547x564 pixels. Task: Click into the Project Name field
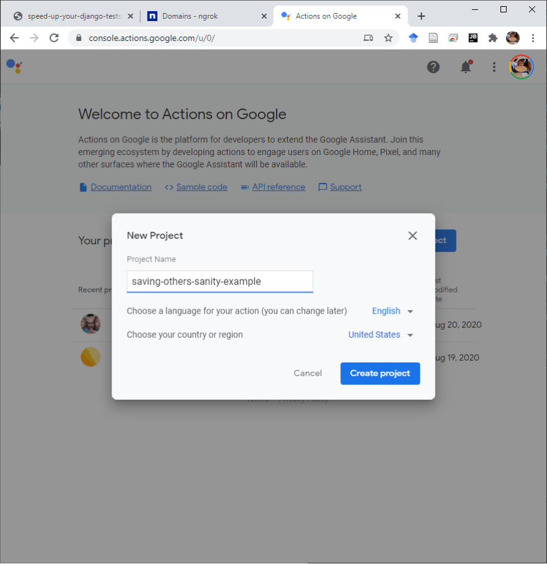click(220, 281)
